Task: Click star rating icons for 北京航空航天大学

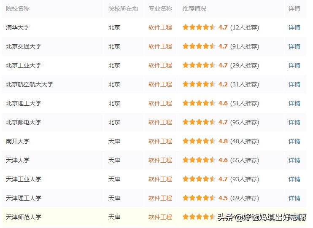Action: point(199,84)
